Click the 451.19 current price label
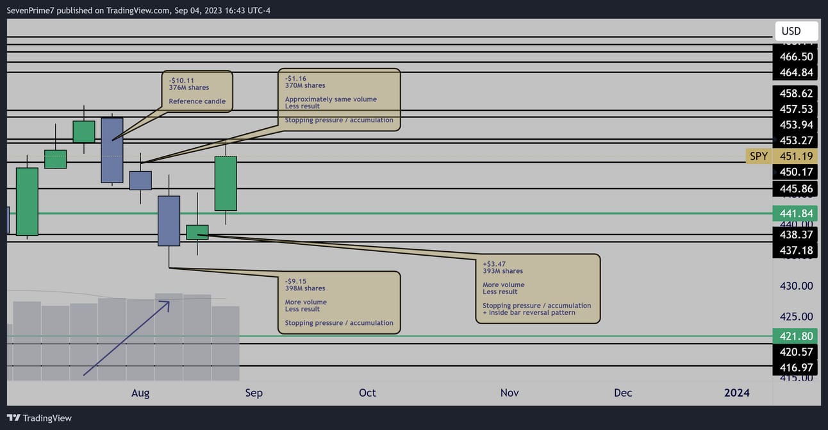 click(796, 156)
